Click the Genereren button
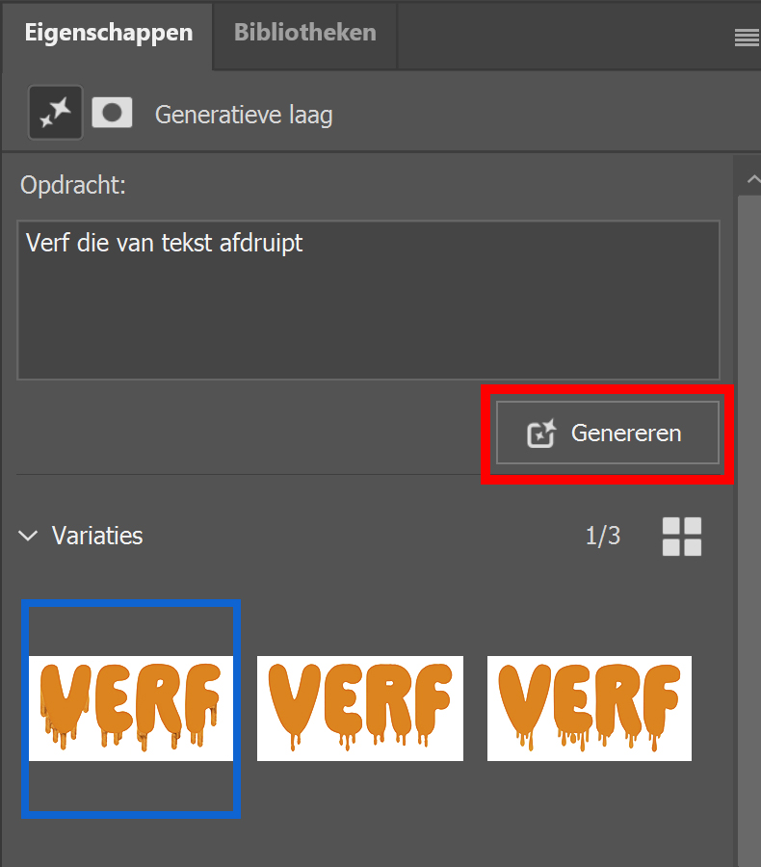This screenshot has width=761, height=867. (x=607, y=433)
